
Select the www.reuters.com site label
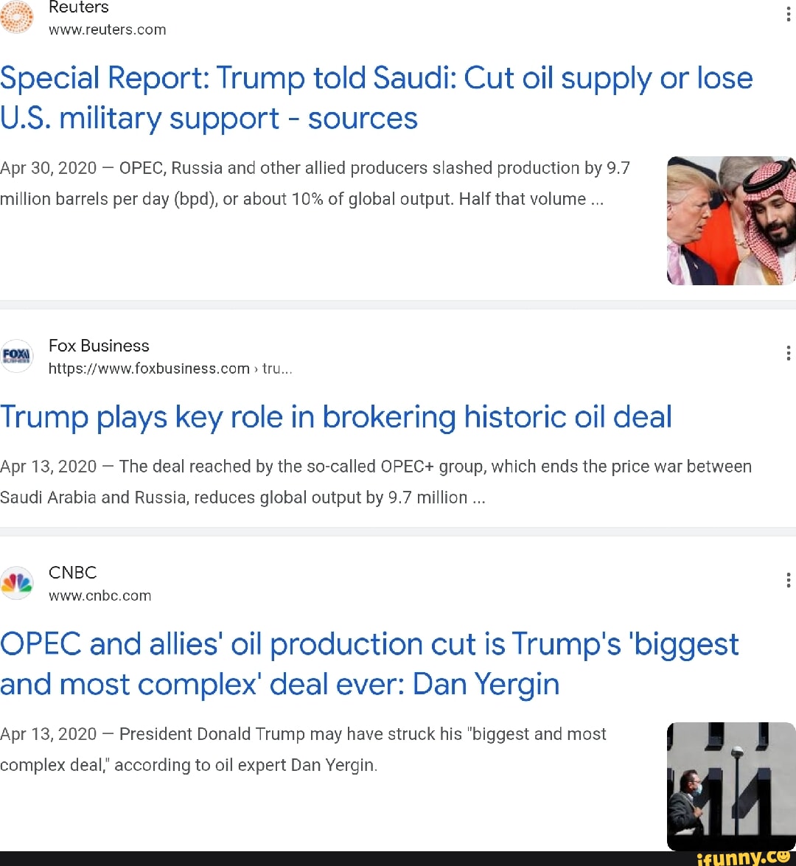[108, 30]
